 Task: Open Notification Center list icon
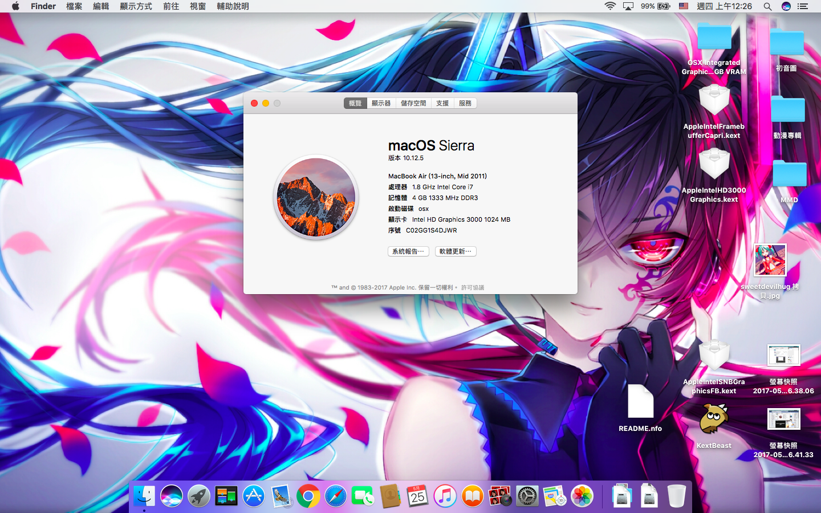[803, 6]
